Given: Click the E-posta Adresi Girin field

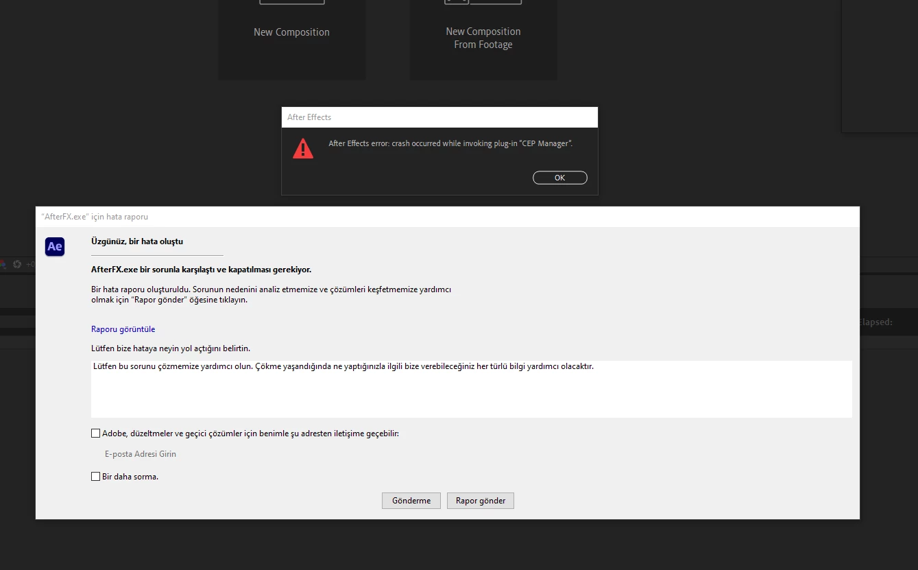Looking at the screenshot, I should [x=141, y=454].
